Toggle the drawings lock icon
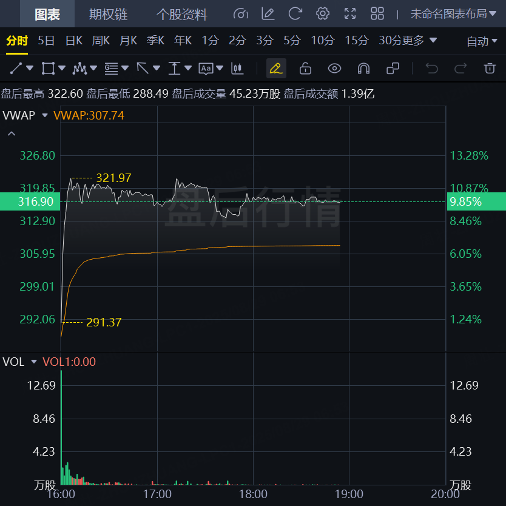The width and height of the screenshot is (506, 506). point(305,69)
